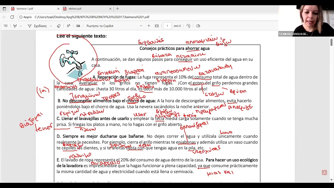Select the eraser tool

59,26
